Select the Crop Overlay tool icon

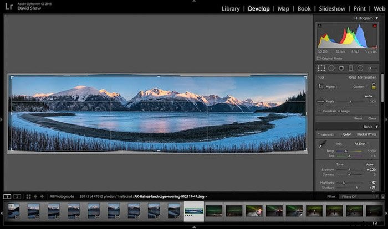[x=321, y=68]
